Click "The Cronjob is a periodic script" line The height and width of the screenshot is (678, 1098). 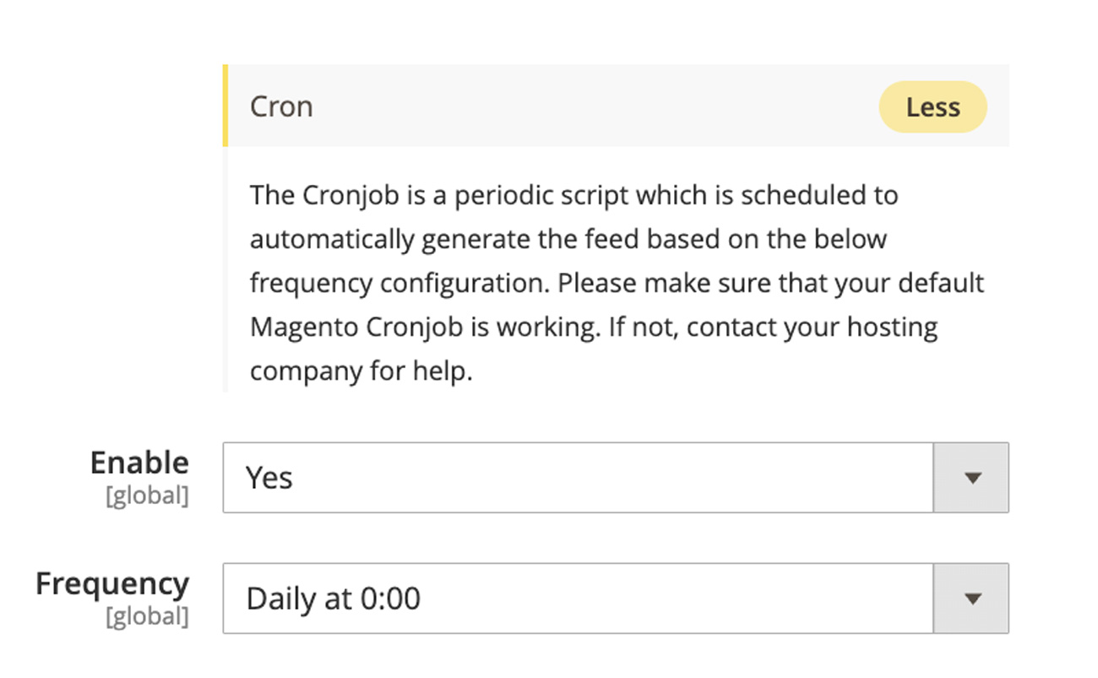439,195
